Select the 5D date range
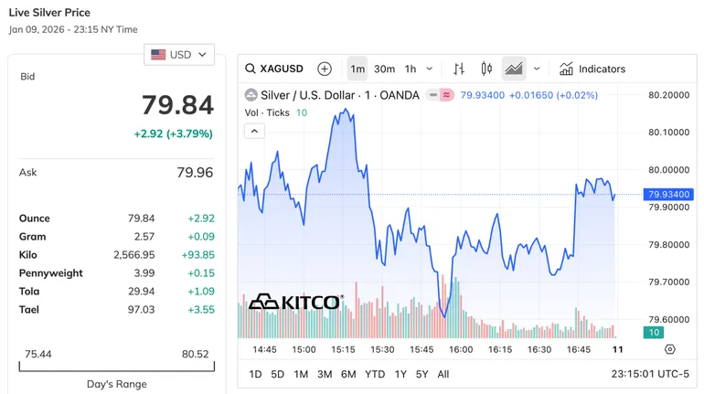This screenshot has width=704, height=394. coord(277,374)
